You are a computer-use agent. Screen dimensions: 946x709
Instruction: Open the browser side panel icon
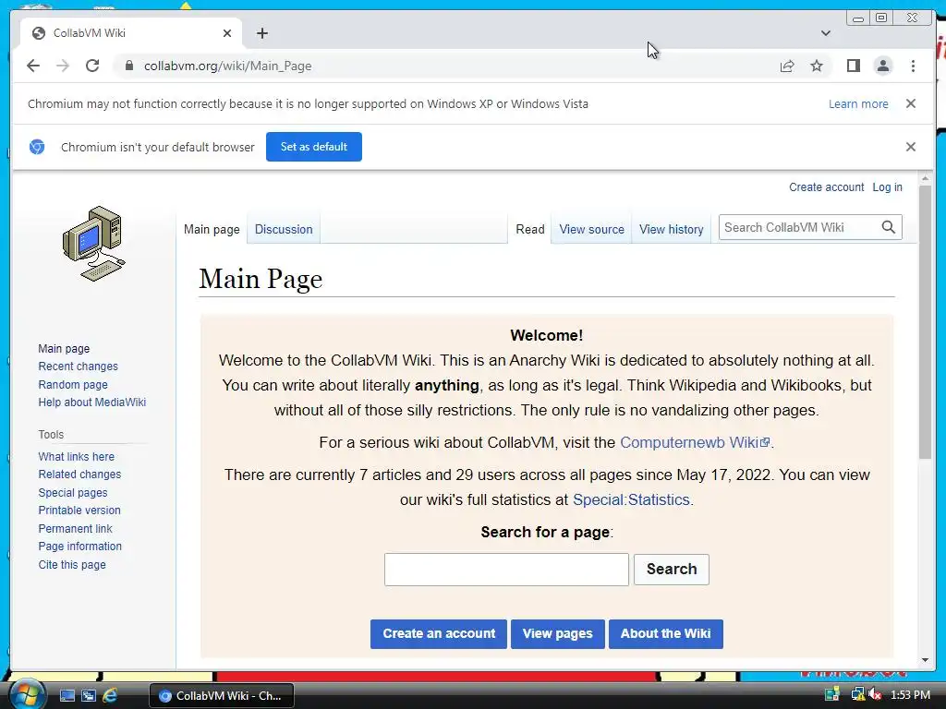pos(853,66)
